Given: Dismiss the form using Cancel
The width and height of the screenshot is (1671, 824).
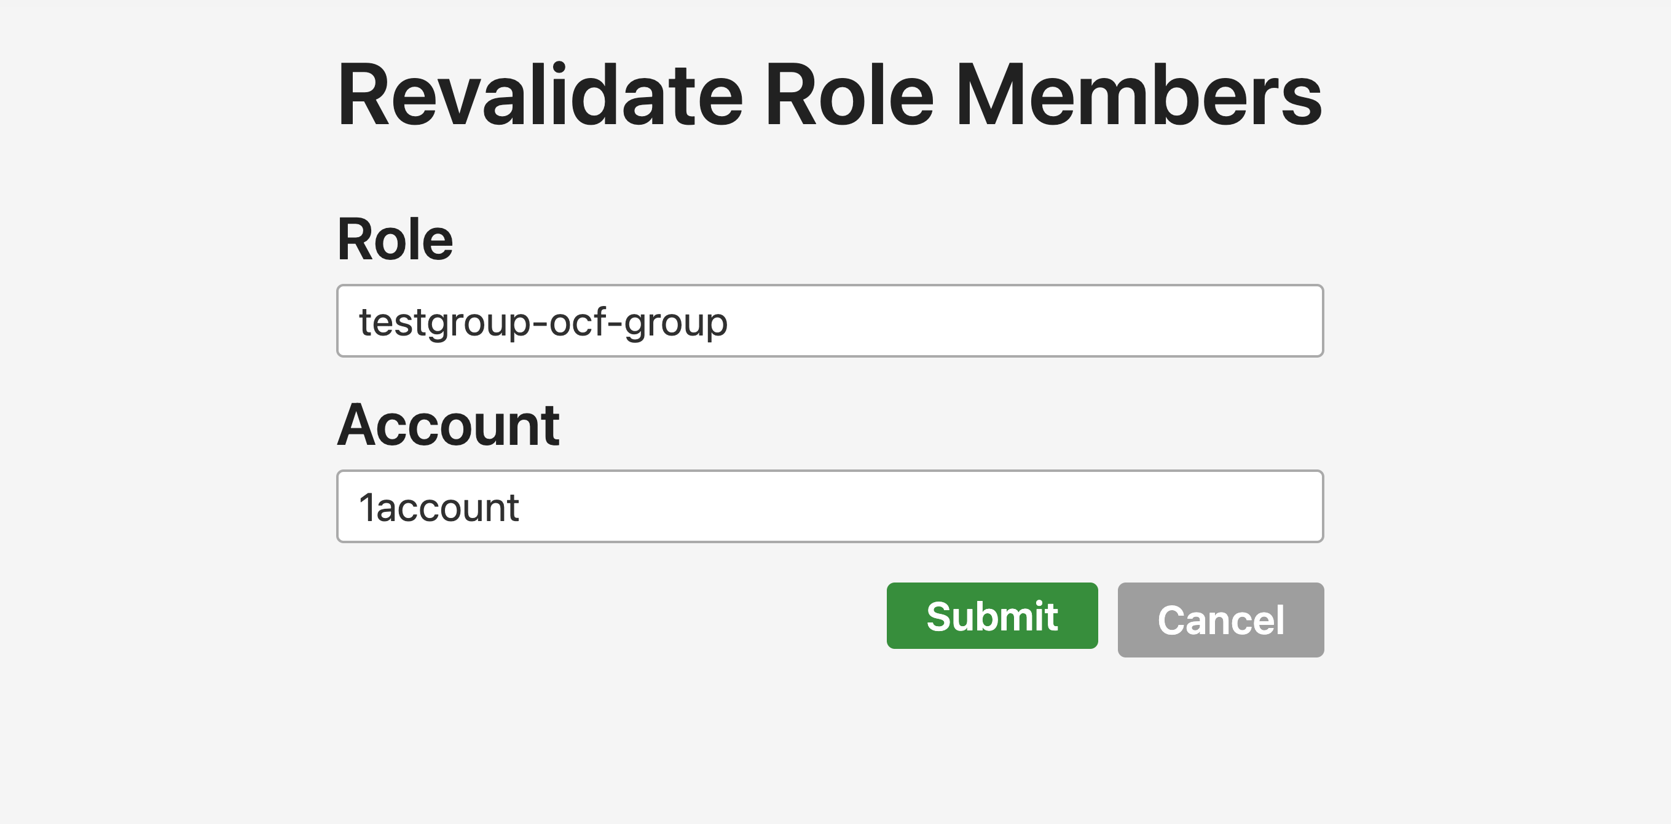Looking at the screenshot, I should point(1220,619).
